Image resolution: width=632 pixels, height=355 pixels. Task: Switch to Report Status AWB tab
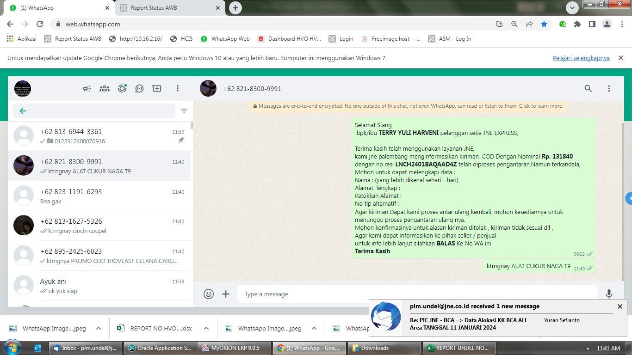(169, 8)
